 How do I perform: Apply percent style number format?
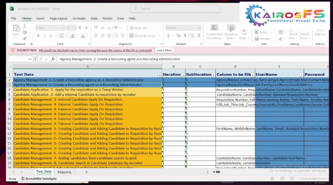(178, 36)
